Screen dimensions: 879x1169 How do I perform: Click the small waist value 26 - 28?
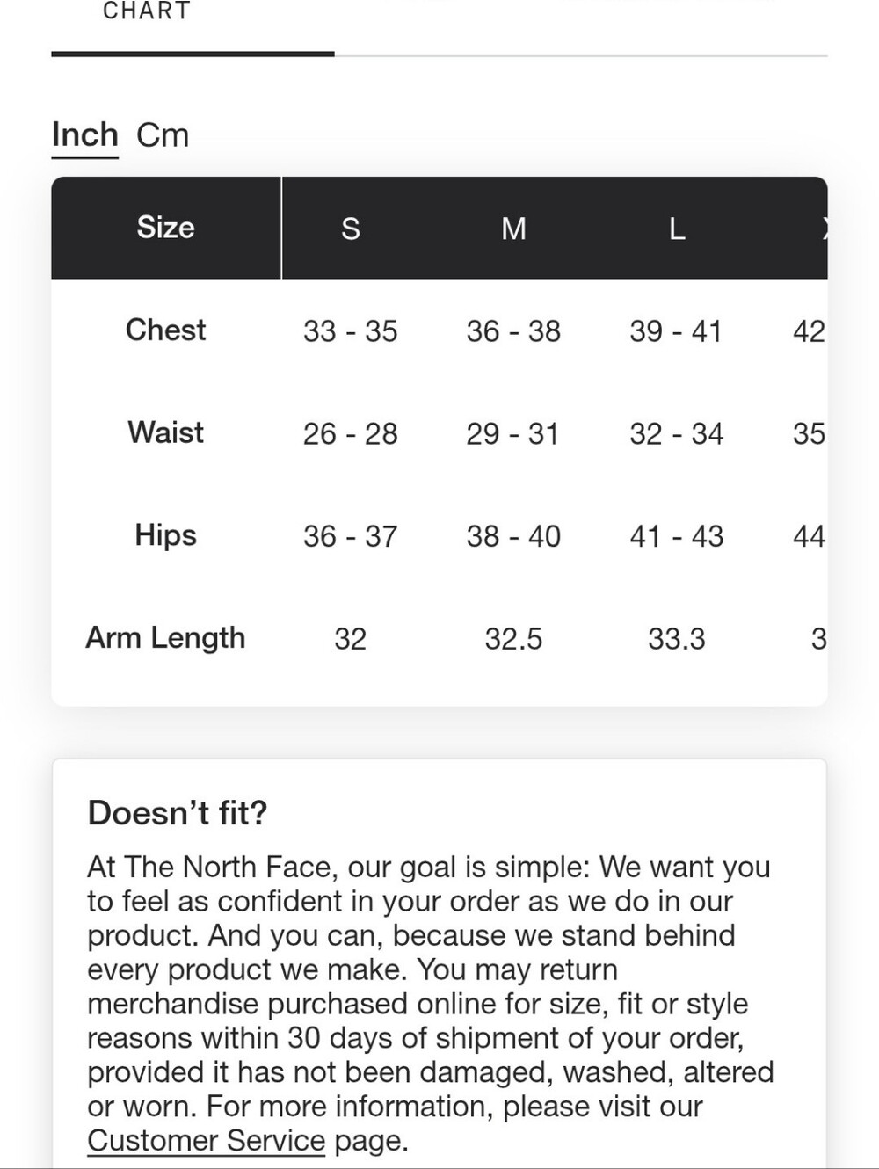coord(351,433)
